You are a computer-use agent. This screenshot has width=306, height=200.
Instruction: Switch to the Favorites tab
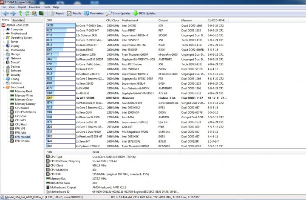tap(18, 20)
